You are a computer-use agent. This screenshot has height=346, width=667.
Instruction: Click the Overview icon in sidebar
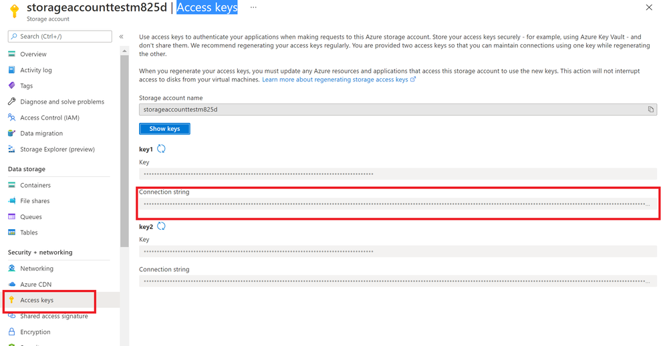12,54
